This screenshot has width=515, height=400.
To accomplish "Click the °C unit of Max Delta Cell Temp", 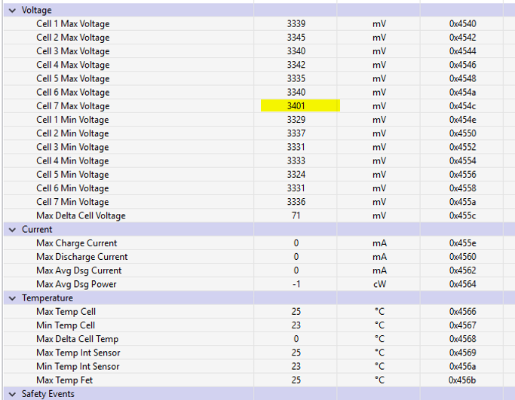I will tap(379, 339).
